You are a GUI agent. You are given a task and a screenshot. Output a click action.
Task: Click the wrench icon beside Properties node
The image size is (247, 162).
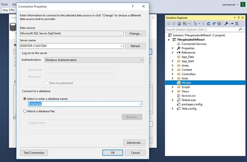pos(178,48)
